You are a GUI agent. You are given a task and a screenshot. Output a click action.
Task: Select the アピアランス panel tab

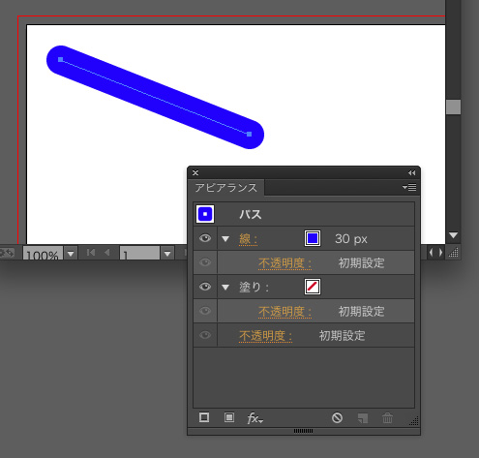[x=225, y=188]
